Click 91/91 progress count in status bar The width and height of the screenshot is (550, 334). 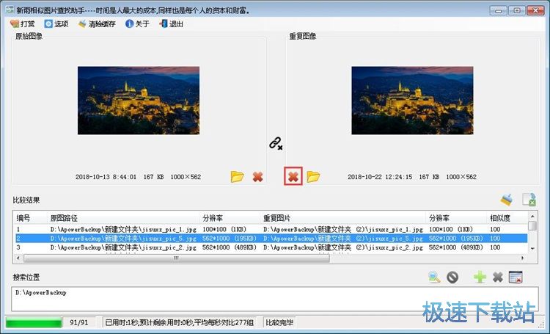[79, 322]
